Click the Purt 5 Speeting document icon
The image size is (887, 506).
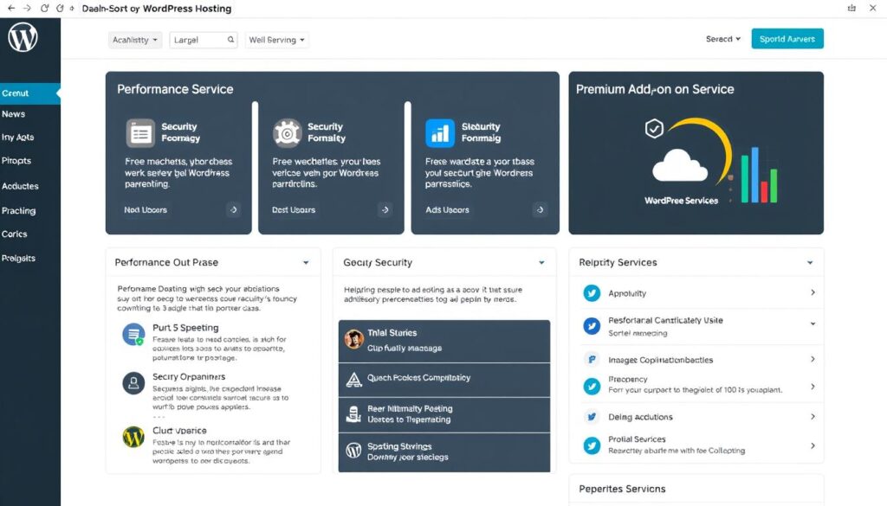133,334
